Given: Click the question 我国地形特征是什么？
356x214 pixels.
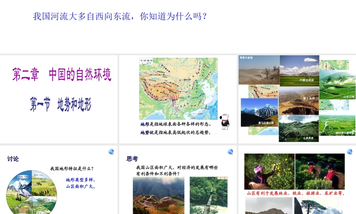Looking at the screenshot, I should pos(72,168).
